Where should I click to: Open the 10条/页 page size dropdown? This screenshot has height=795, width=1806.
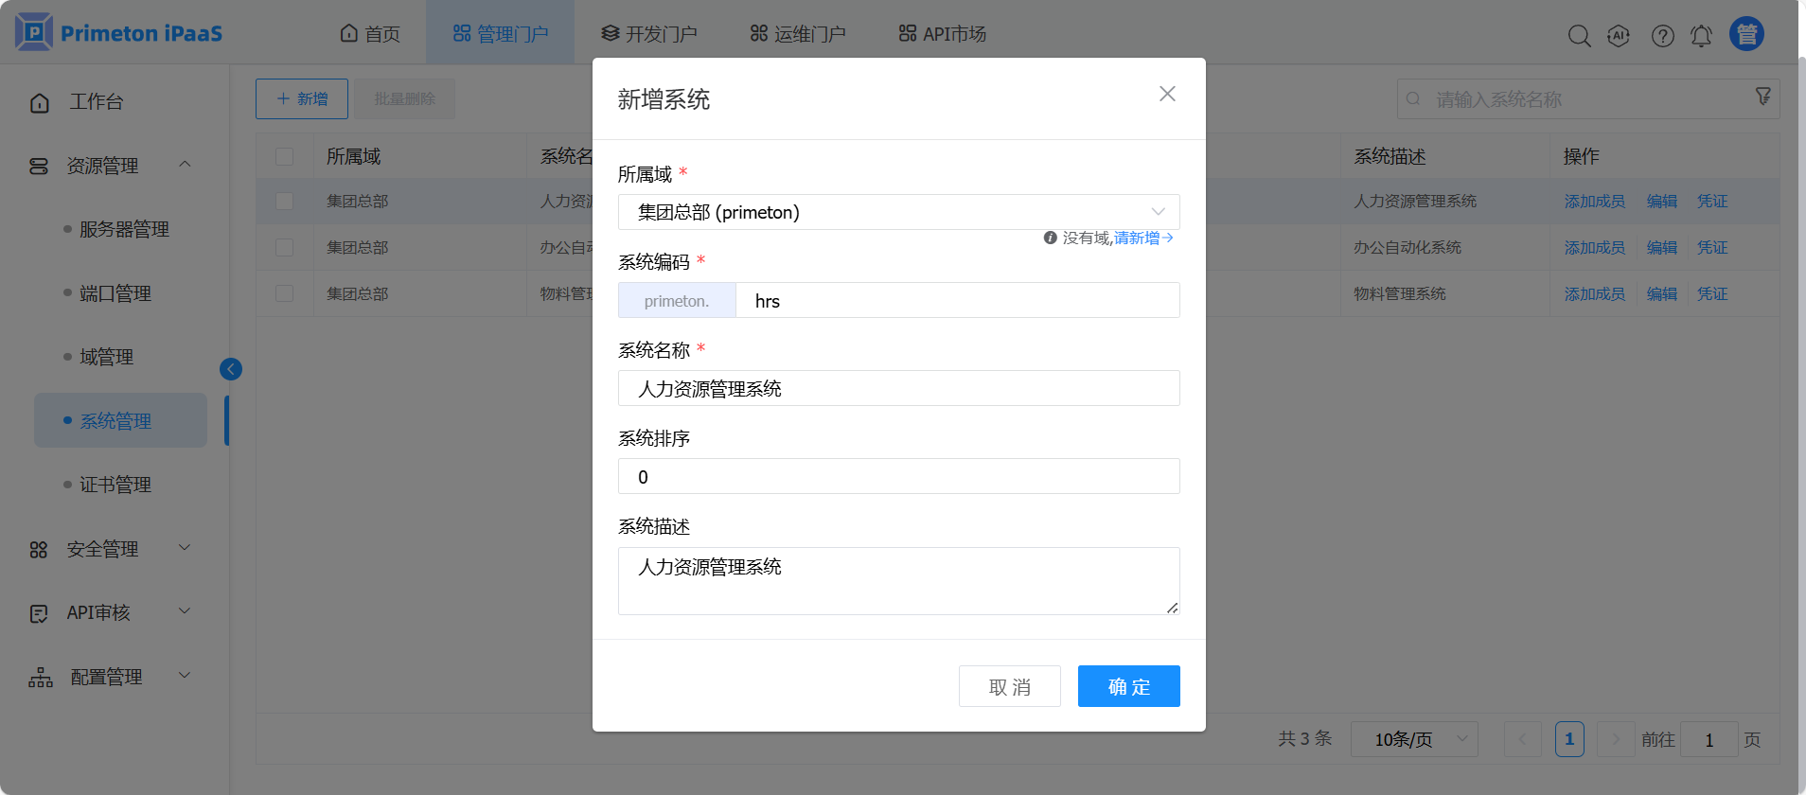tap(1413, 739)
